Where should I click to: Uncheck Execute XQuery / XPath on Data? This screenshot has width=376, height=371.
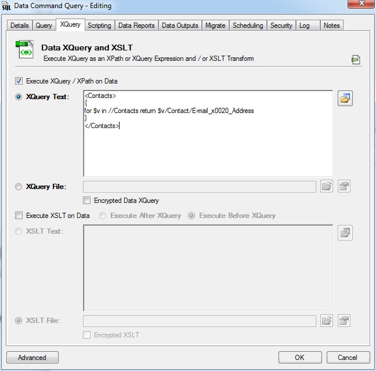(x=19, y=81)
